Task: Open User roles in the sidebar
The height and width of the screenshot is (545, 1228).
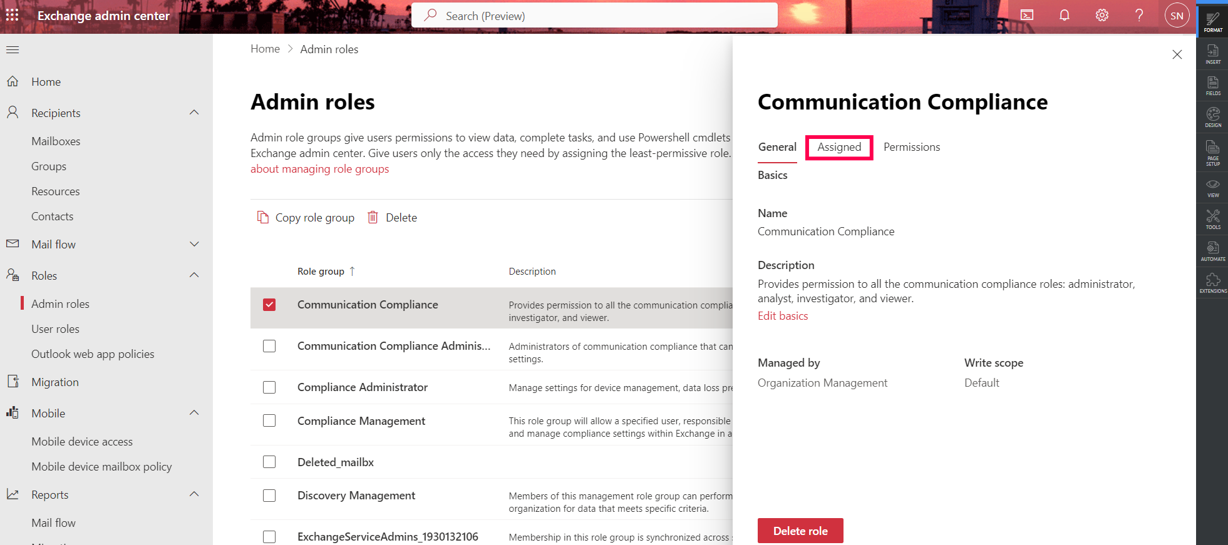Action: (x=55, y=329)
